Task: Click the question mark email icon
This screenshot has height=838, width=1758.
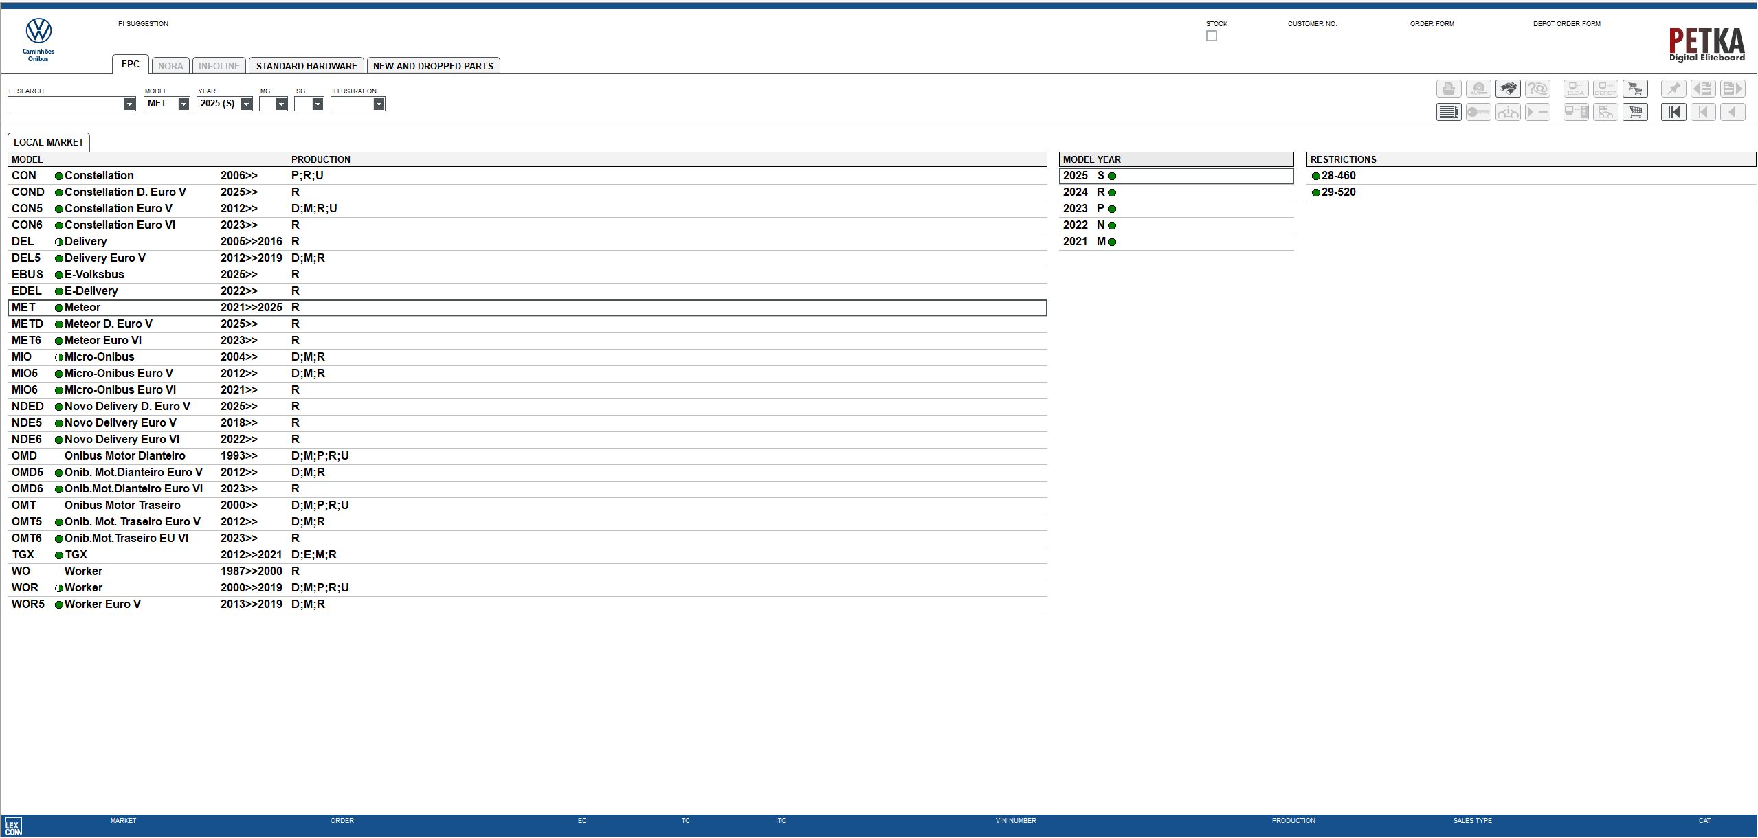Action: 1537,89
